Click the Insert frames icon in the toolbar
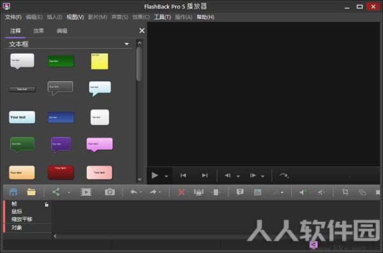Screen dimensions: 383x253 click(216, 192)
